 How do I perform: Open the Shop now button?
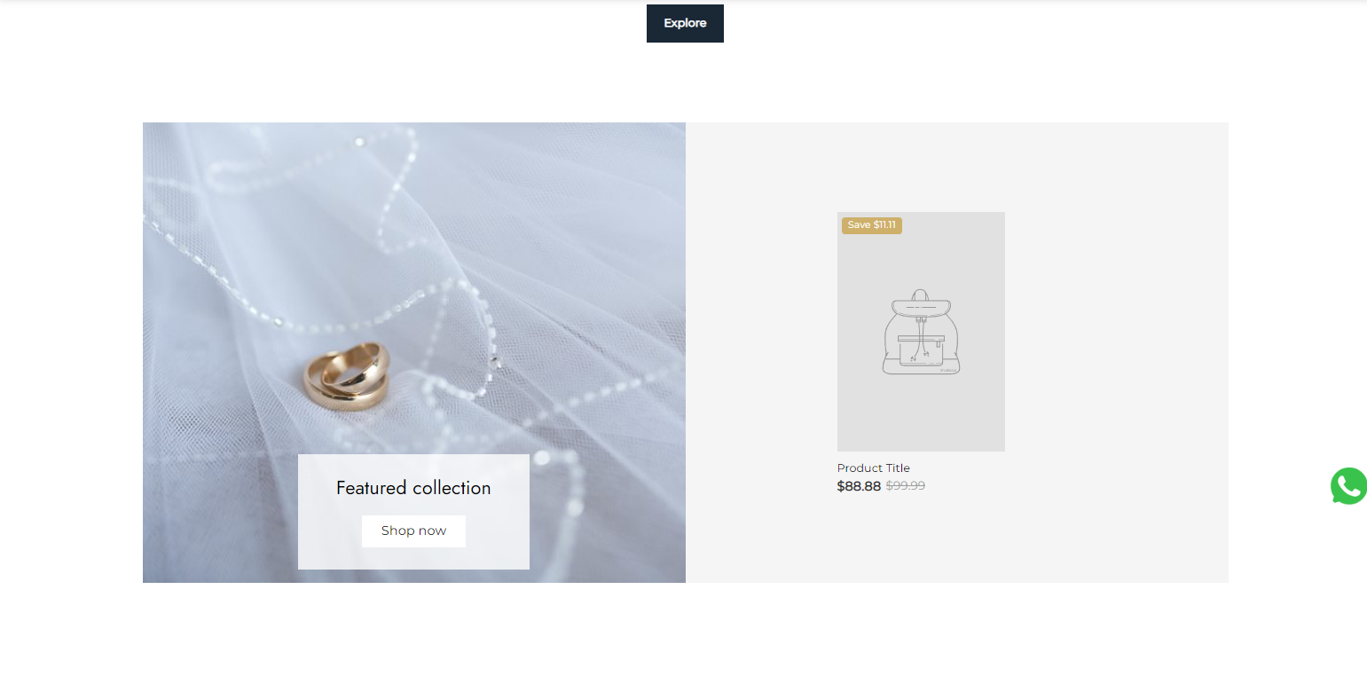click(x=413, y=531)
